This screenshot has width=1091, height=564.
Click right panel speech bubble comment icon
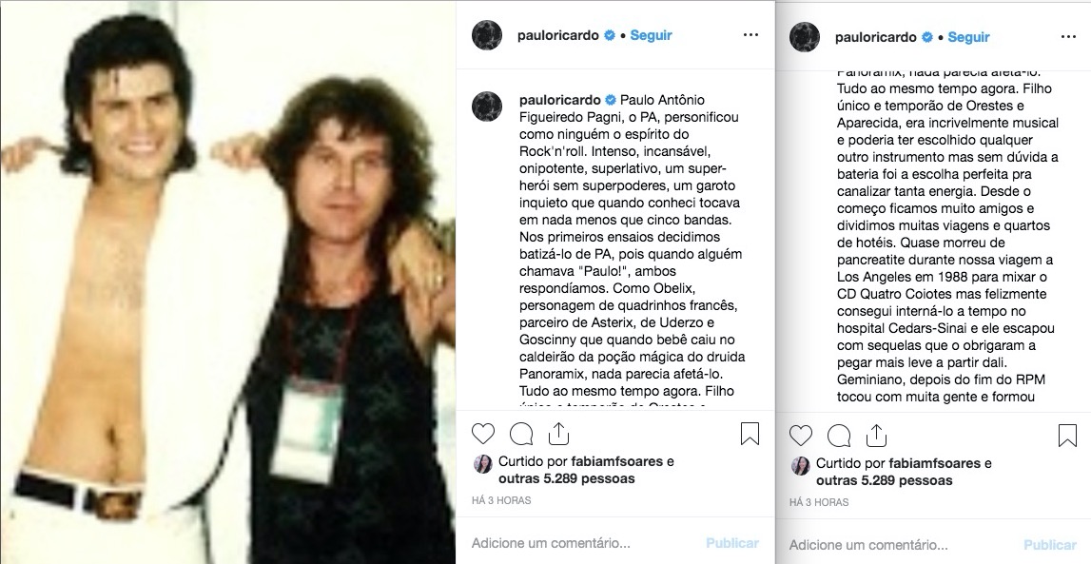tap(839, 436)
